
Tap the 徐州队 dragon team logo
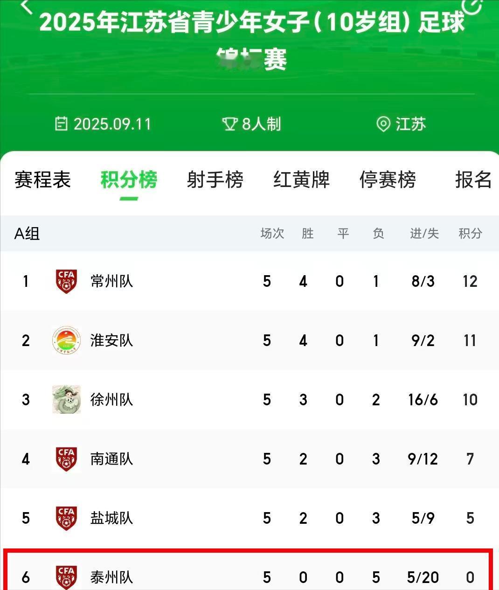66,400
